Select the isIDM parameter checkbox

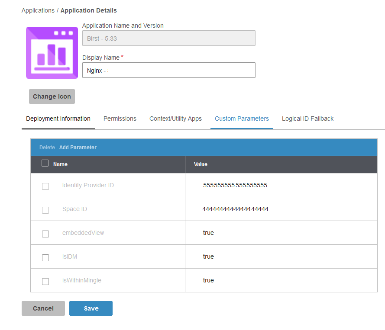[45, 258]
